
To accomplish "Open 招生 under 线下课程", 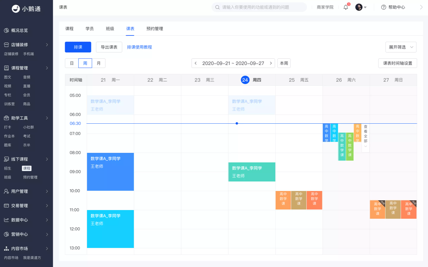I will 7,168.
